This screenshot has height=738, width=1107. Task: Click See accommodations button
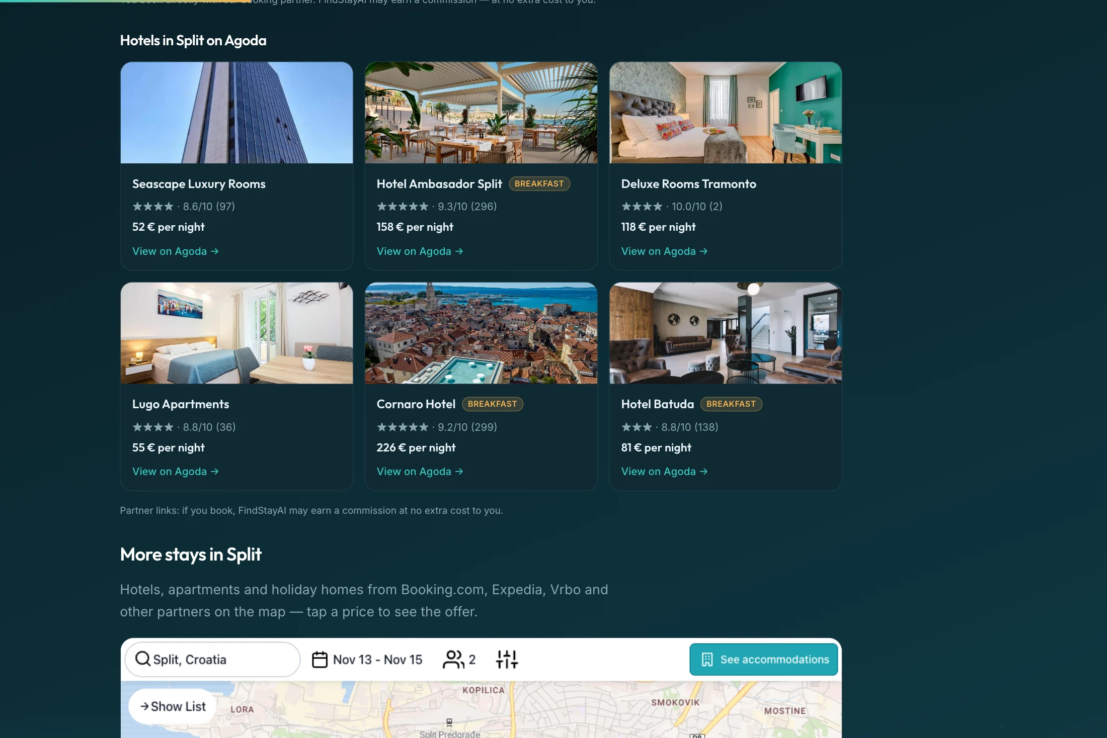(x=763, y=659)
